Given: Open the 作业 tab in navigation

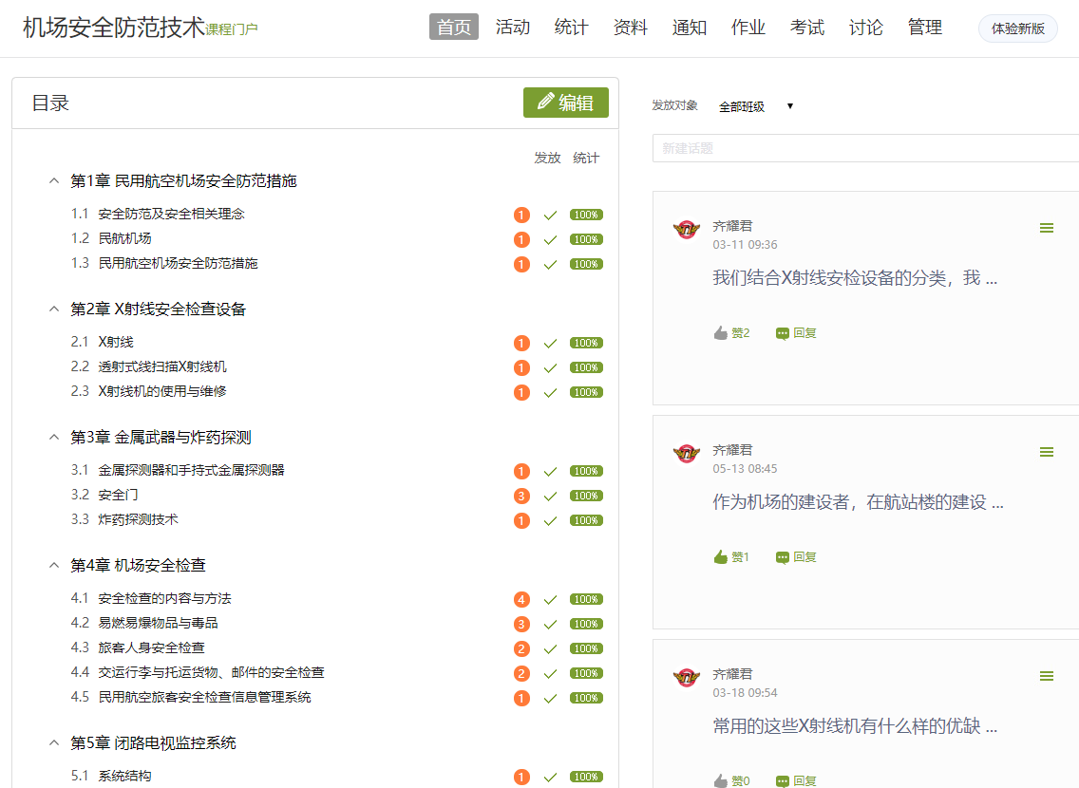Looking at the screenshot, I should point(748,28).
